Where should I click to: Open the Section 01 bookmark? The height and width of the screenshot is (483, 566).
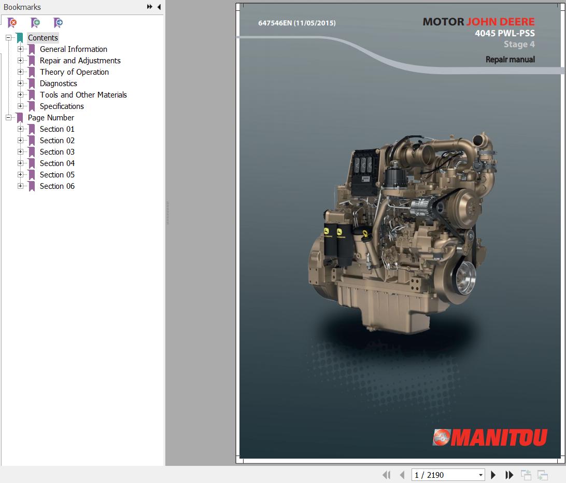tap(57, 129)
